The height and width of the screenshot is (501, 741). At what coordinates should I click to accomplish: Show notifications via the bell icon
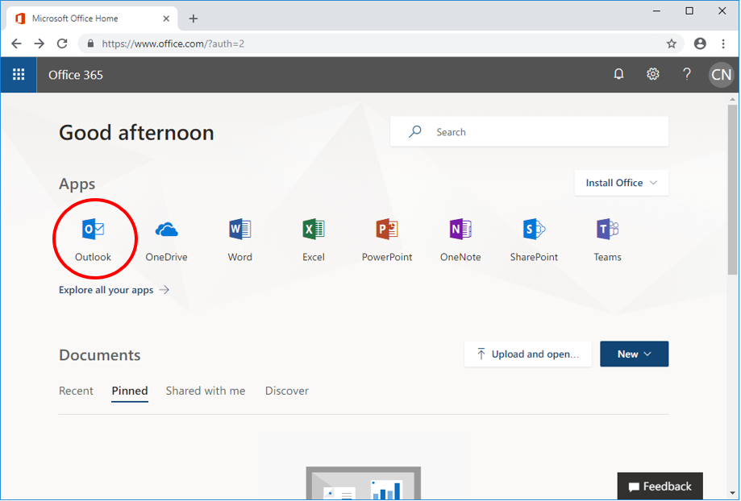click(618, 74)
